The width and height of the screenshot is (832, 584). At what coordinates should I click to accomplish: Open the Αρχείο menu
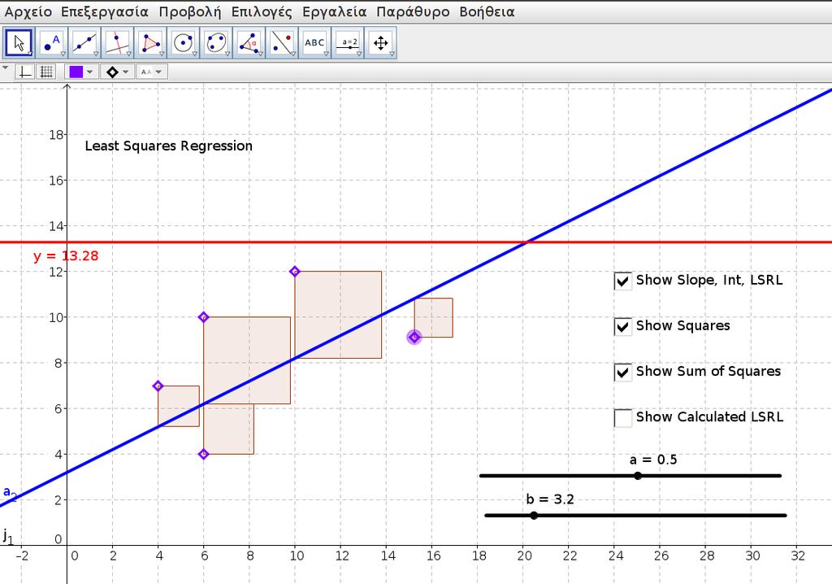tap(28, 11)
